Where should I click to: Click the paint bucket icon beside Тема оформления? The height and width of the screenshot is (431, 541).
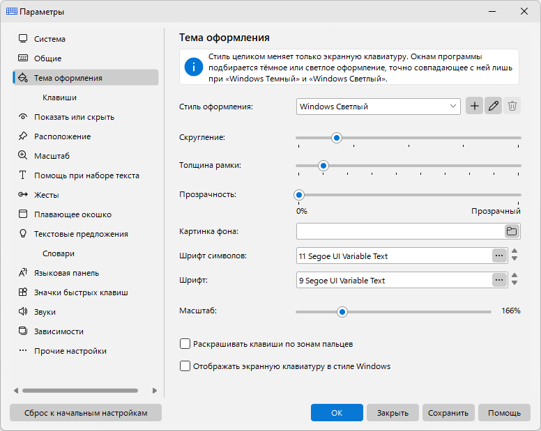[23, 77]
